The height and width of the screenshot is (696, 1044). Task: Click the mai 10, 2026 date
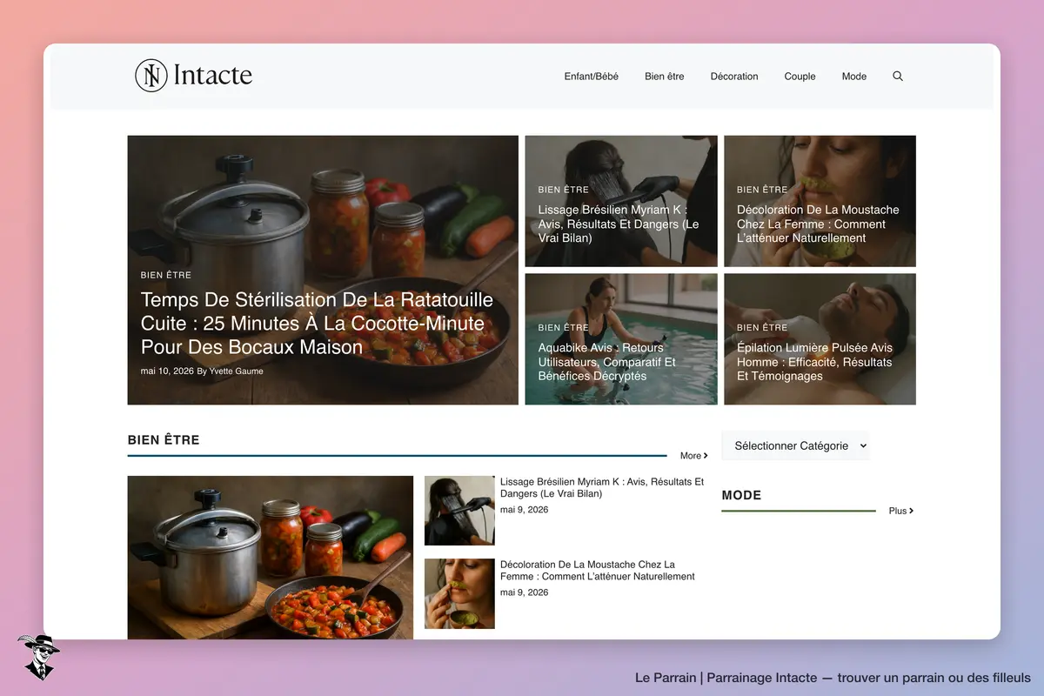coord(167,371)
